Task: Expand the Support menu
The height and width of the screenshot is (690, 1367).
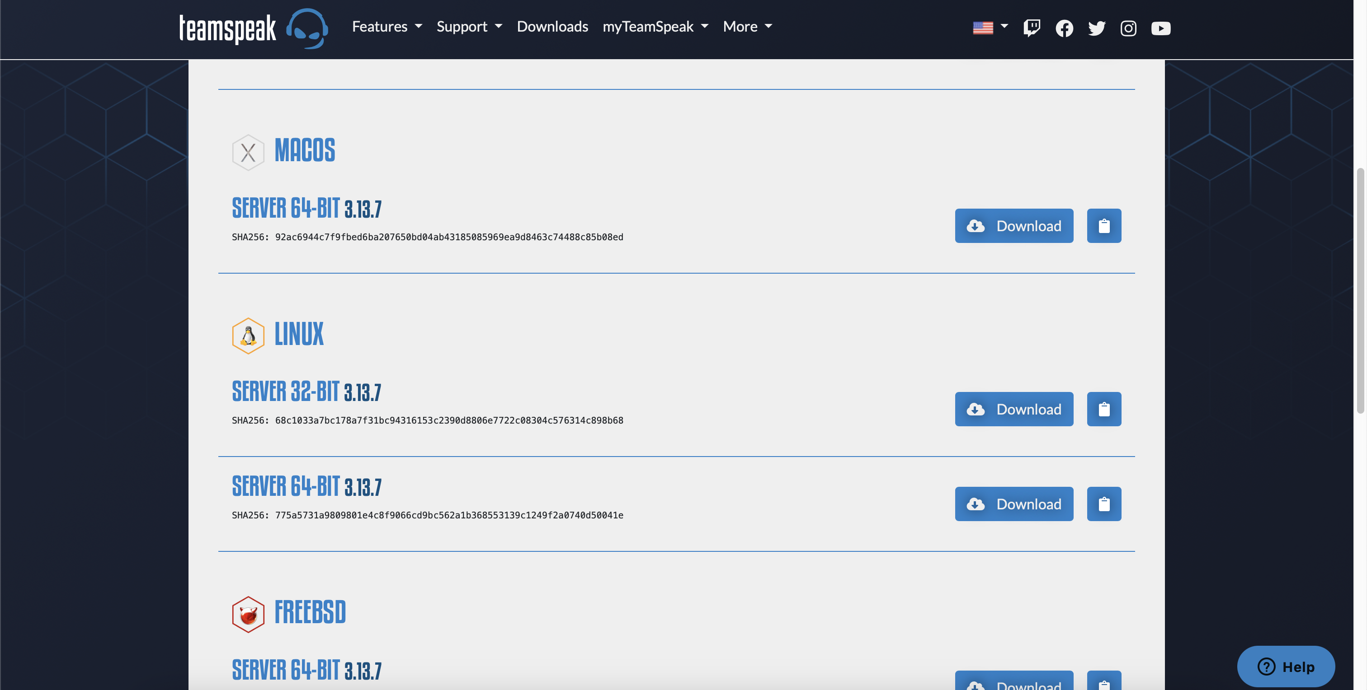Action: (x=469, y=27)
